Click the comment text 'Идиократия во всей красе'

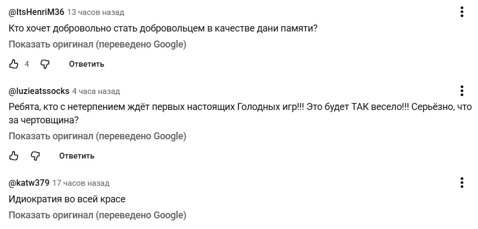pyautogui.click(x=67, y=199)
